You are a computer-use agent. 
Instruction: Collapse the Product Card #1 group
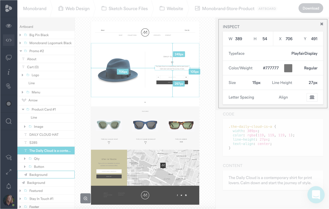(23, 110)
